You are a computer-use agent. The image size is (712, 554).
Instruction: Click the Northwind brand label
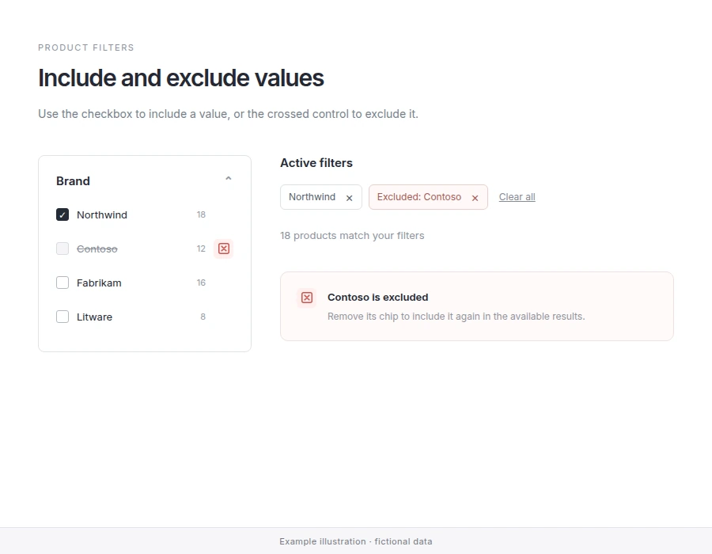102,214
